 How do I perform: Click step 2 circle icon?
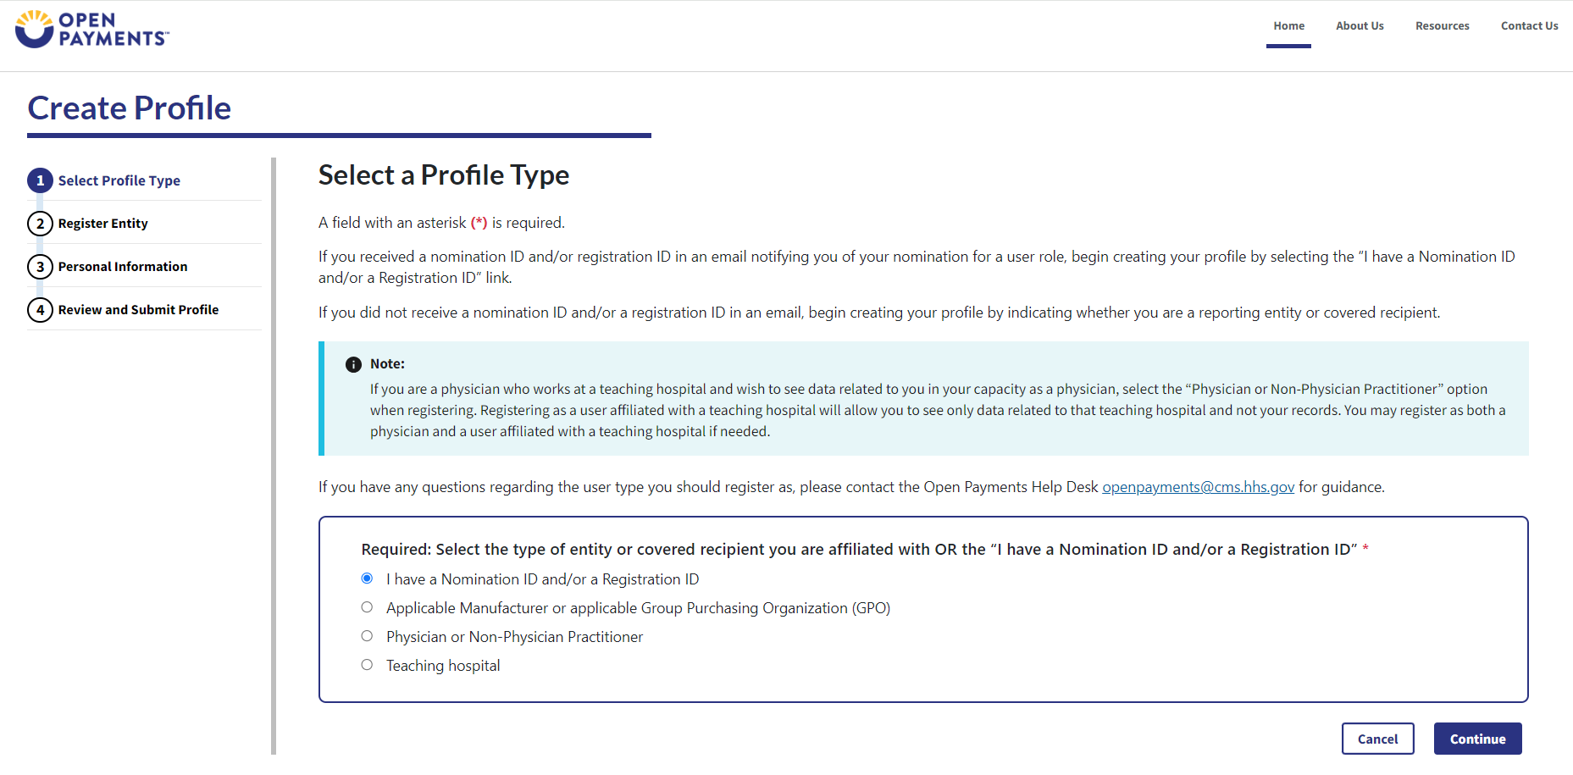click(40, 224)
